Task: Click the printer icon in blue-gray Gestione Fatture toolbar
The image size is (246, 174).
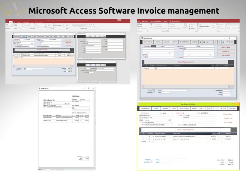Action: click(x=204, y=42)
